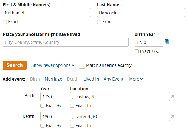
Task: Click the orange Search button
Action: click(15, 65)
